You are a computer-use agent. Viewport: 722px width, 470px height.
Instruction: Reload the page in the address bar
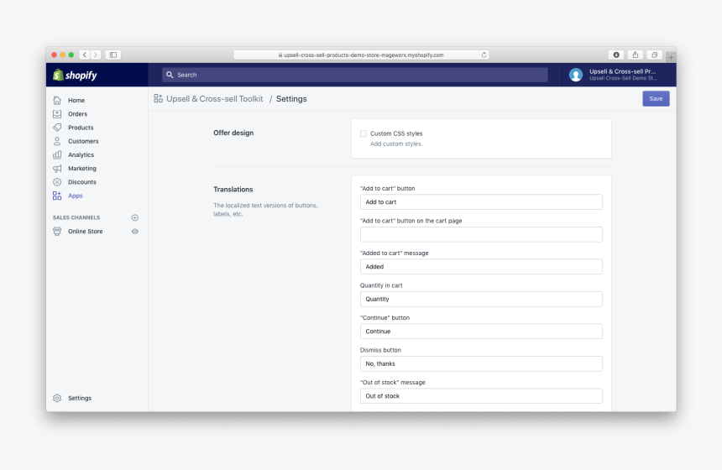click(484, 55)
